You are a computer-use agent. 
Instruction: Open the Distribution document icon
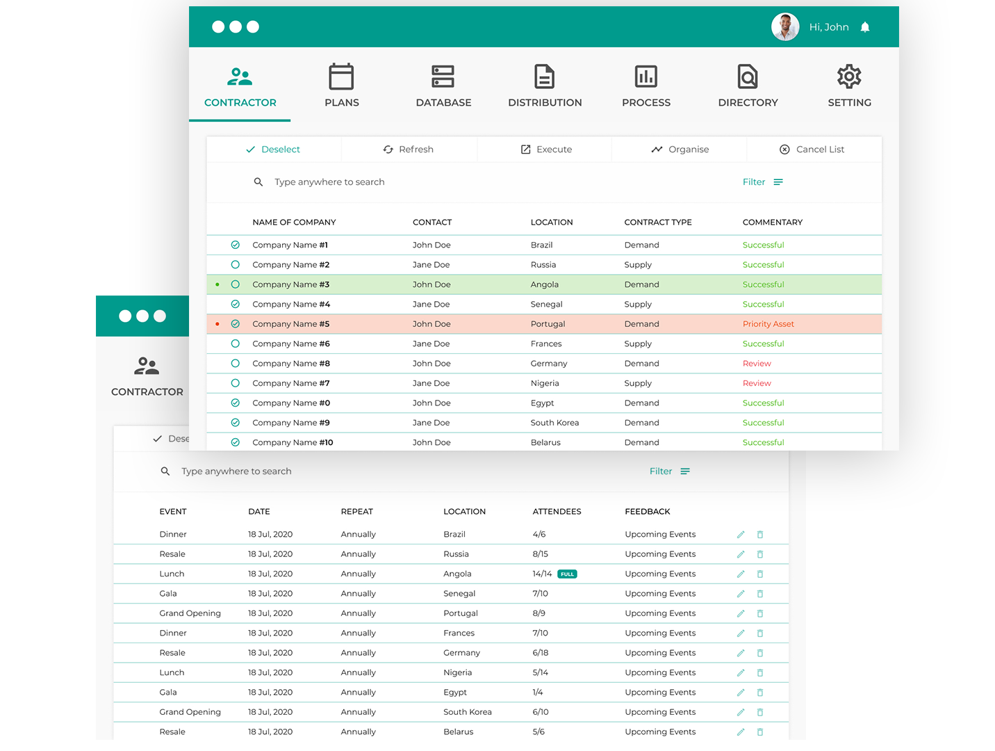544,76
